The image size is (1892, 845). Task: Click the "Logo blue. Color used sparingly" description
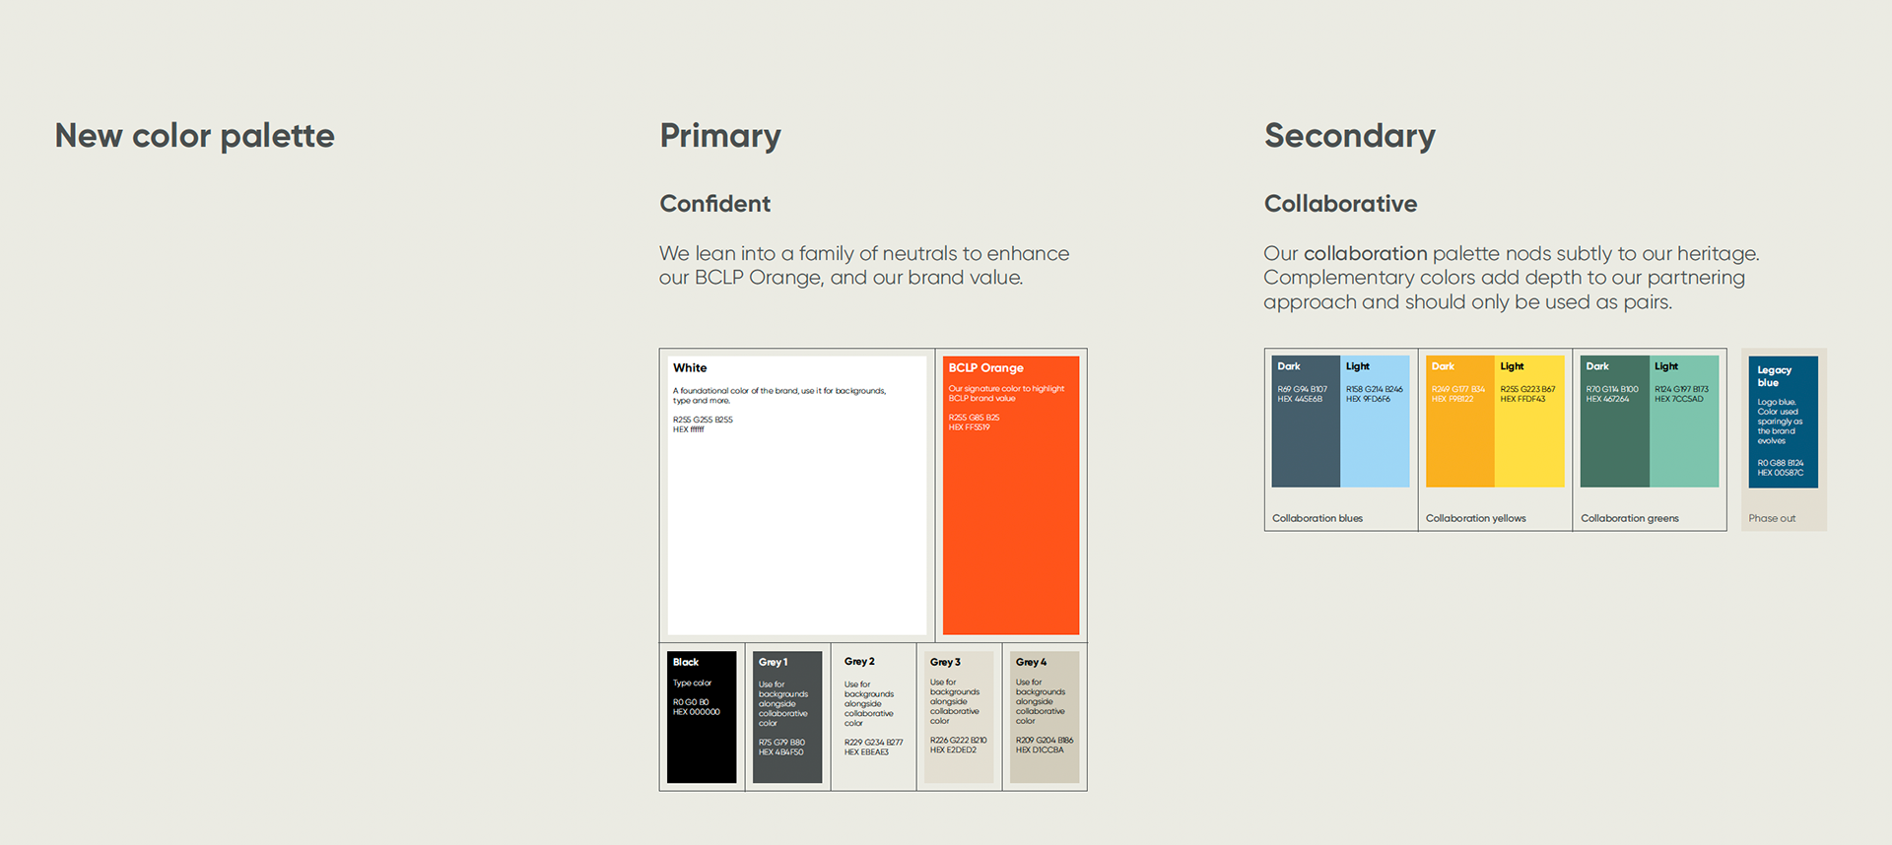coord(1780,422)
